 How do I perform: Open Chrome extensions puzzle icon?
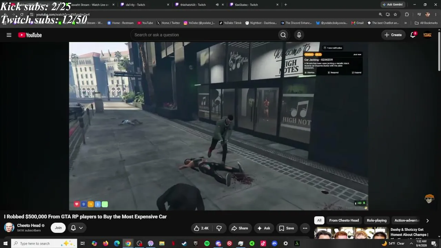[407, 14]
